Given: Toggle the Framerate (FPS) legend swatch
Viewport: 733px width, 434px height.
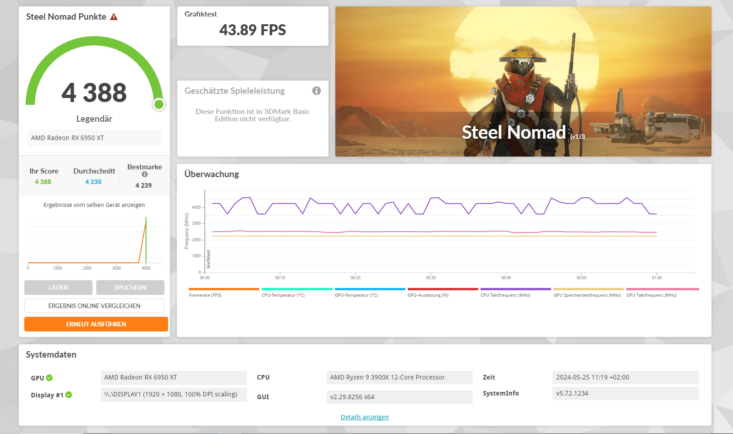Looking at the screenshot, I should coord(224,289).
